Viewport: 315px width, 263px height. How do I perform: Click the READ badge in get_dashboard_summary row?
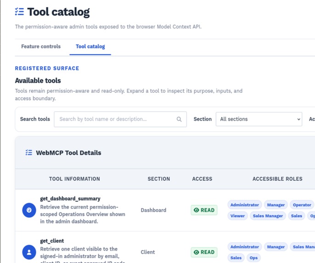pos(204,210)
